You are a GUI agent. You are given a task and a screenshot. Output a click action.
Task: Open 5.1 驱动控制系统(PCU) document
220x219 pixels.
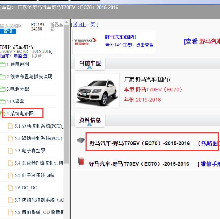(39, 126)
